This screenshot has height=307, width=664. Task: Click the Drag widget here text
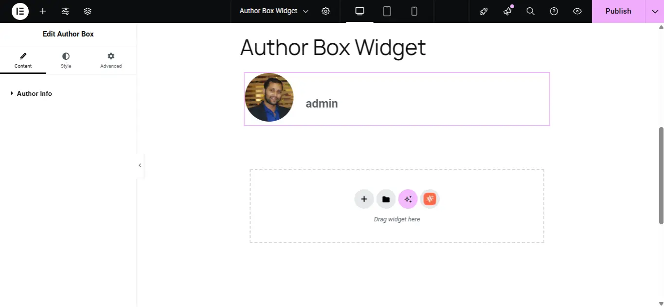click(397, 219)
